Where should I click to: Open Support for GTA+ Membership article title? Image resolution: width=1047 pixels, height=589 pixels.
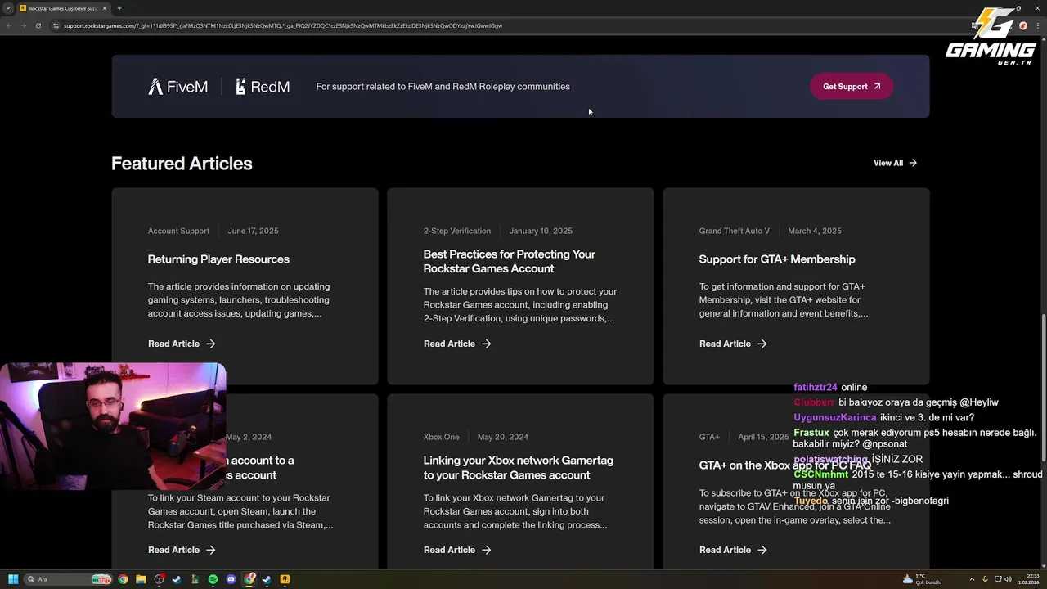777,259
